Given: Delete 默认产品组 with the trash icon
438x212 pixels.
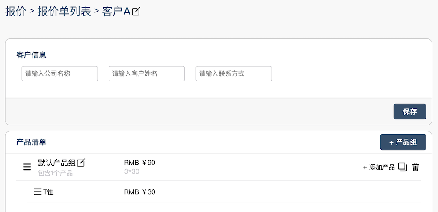Looking at the screenshot, I should (x=415, y=167).
